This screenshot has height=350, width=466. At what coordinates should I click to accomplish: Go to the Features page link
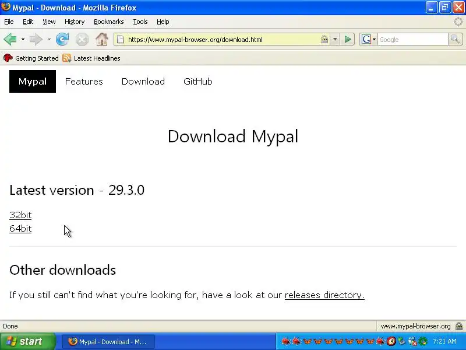tap(84, 81)
